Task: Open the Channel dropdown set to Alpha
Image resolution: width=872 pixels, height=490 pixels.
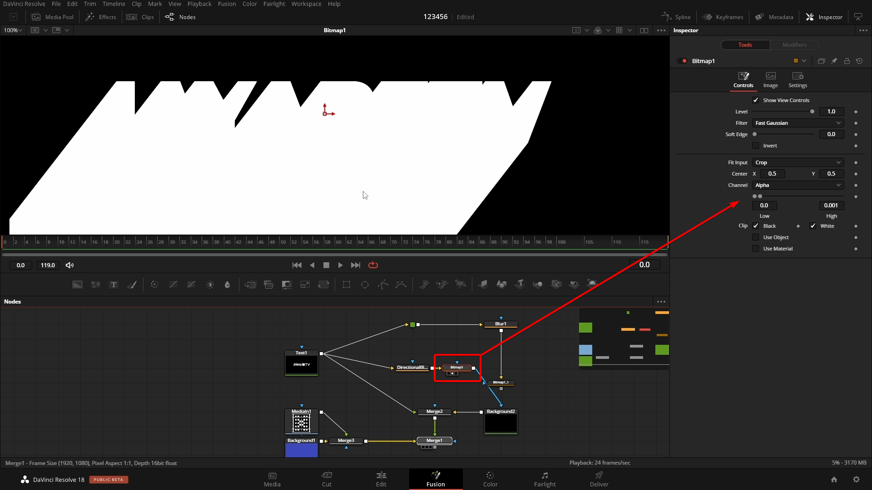Action: pos(798,185)
